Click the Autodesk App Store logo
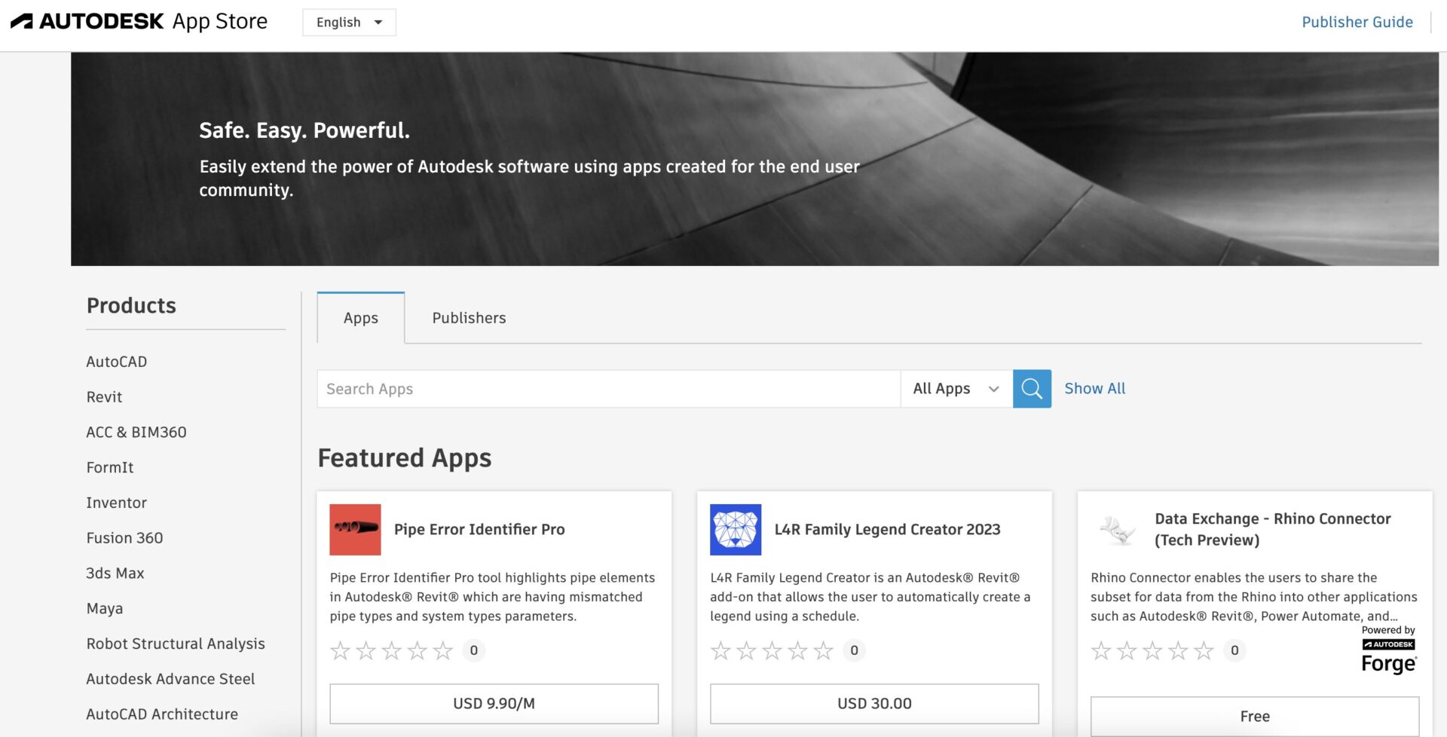Image resolution: width=1447 pixels, height=737 pixels. click(x=139, y=22)
